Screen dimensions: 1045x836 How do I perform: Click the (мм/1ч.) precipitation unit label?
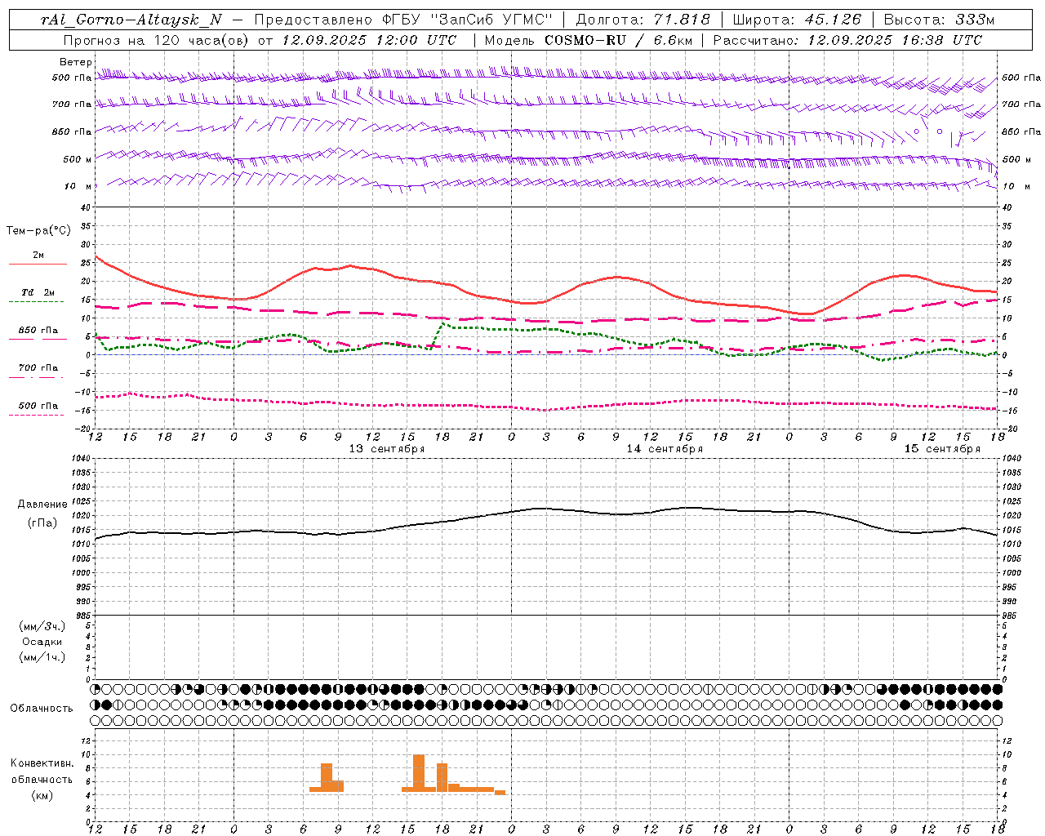(x=42, y=657)
